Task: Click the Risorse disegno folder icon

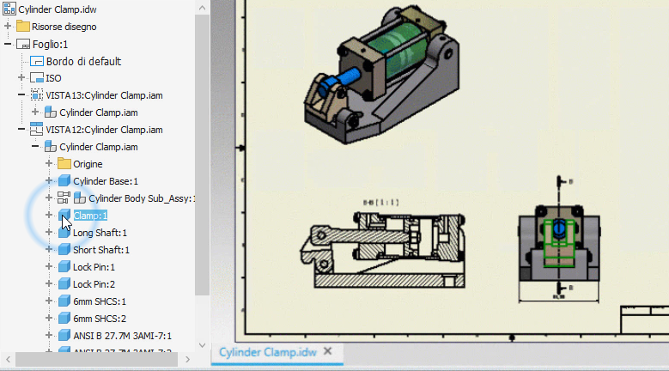Action: point(23,27)
